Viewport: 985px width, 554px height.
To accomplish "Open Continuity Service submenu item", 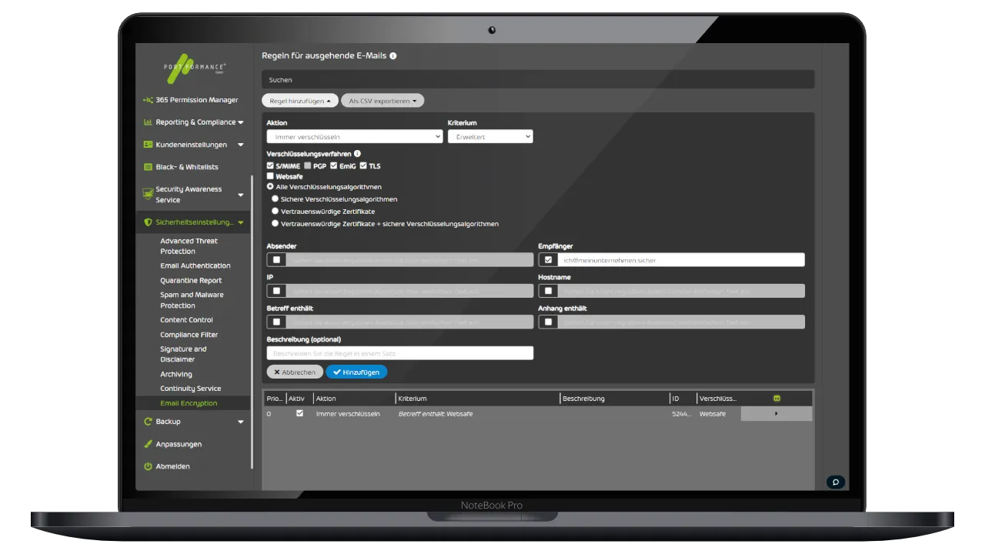I will [x=191, y=389].
